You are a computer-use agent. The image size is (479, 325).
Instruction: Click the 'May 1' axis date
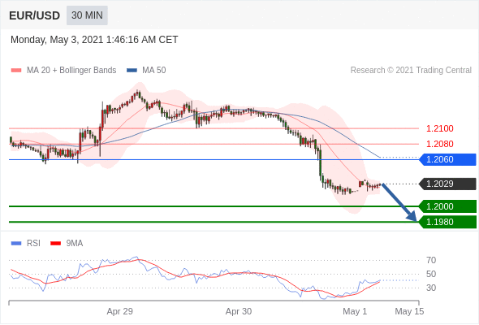pos(355,311)
